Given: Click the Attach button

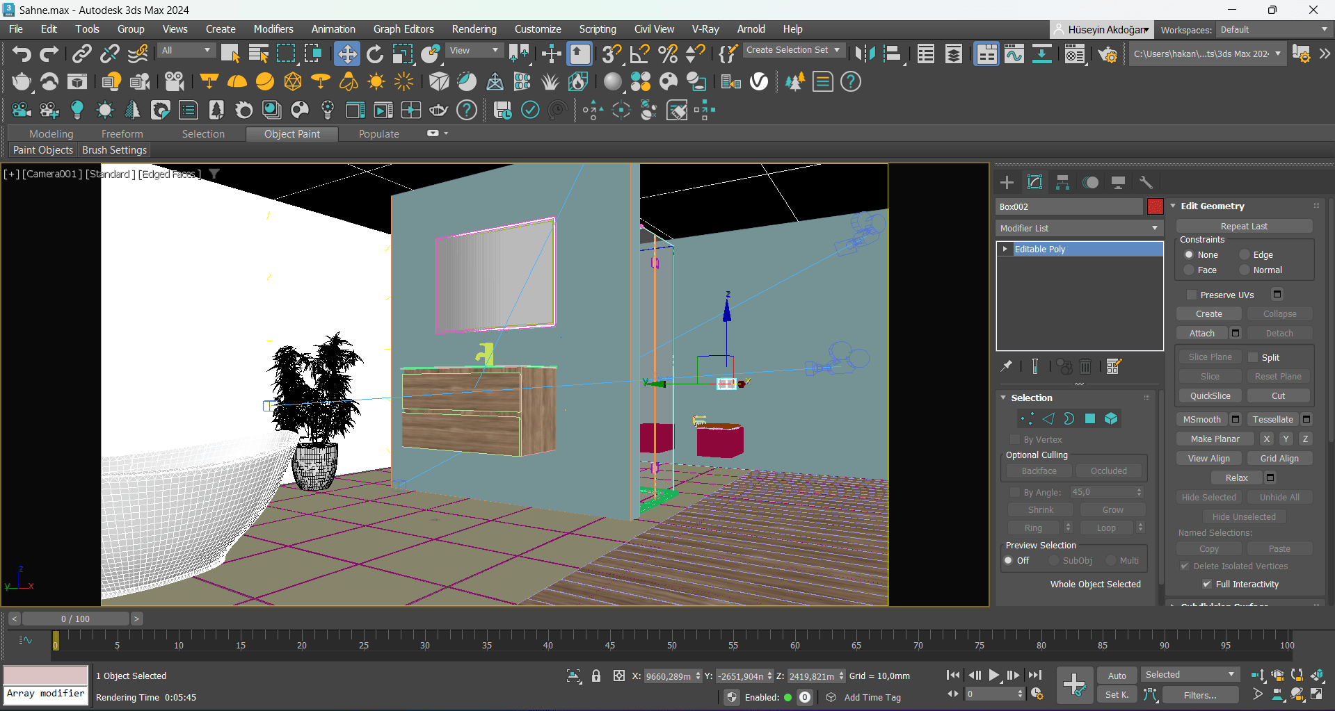Looking at the screenshot, I should 1201,334.
